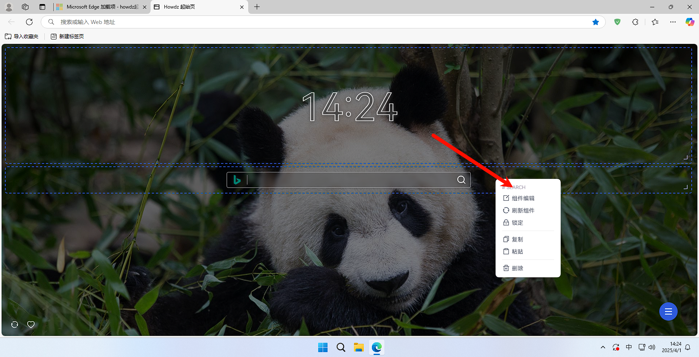
Task: Open 新建标签页 bookmark
Action: coord(67,36)
